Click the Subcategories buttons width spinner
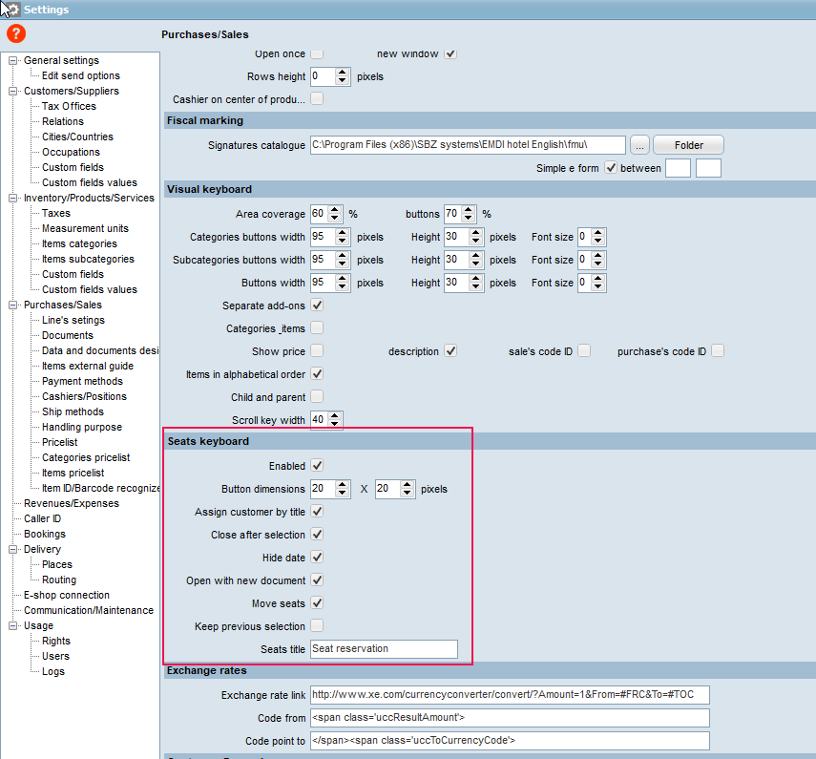The height and width of the screenshot is (759, 816). tap(330, 260)
